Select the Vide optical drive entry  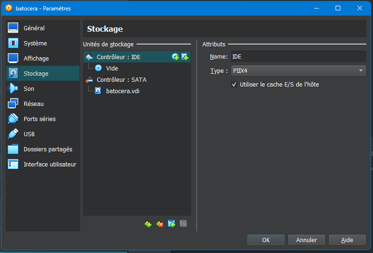click(x=137, y=69)
